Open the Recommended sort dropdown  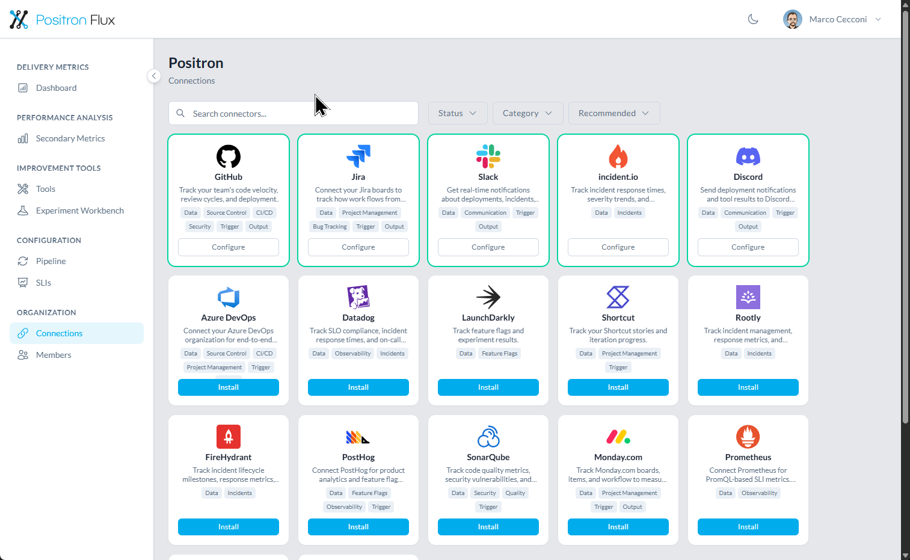point(614,113)
